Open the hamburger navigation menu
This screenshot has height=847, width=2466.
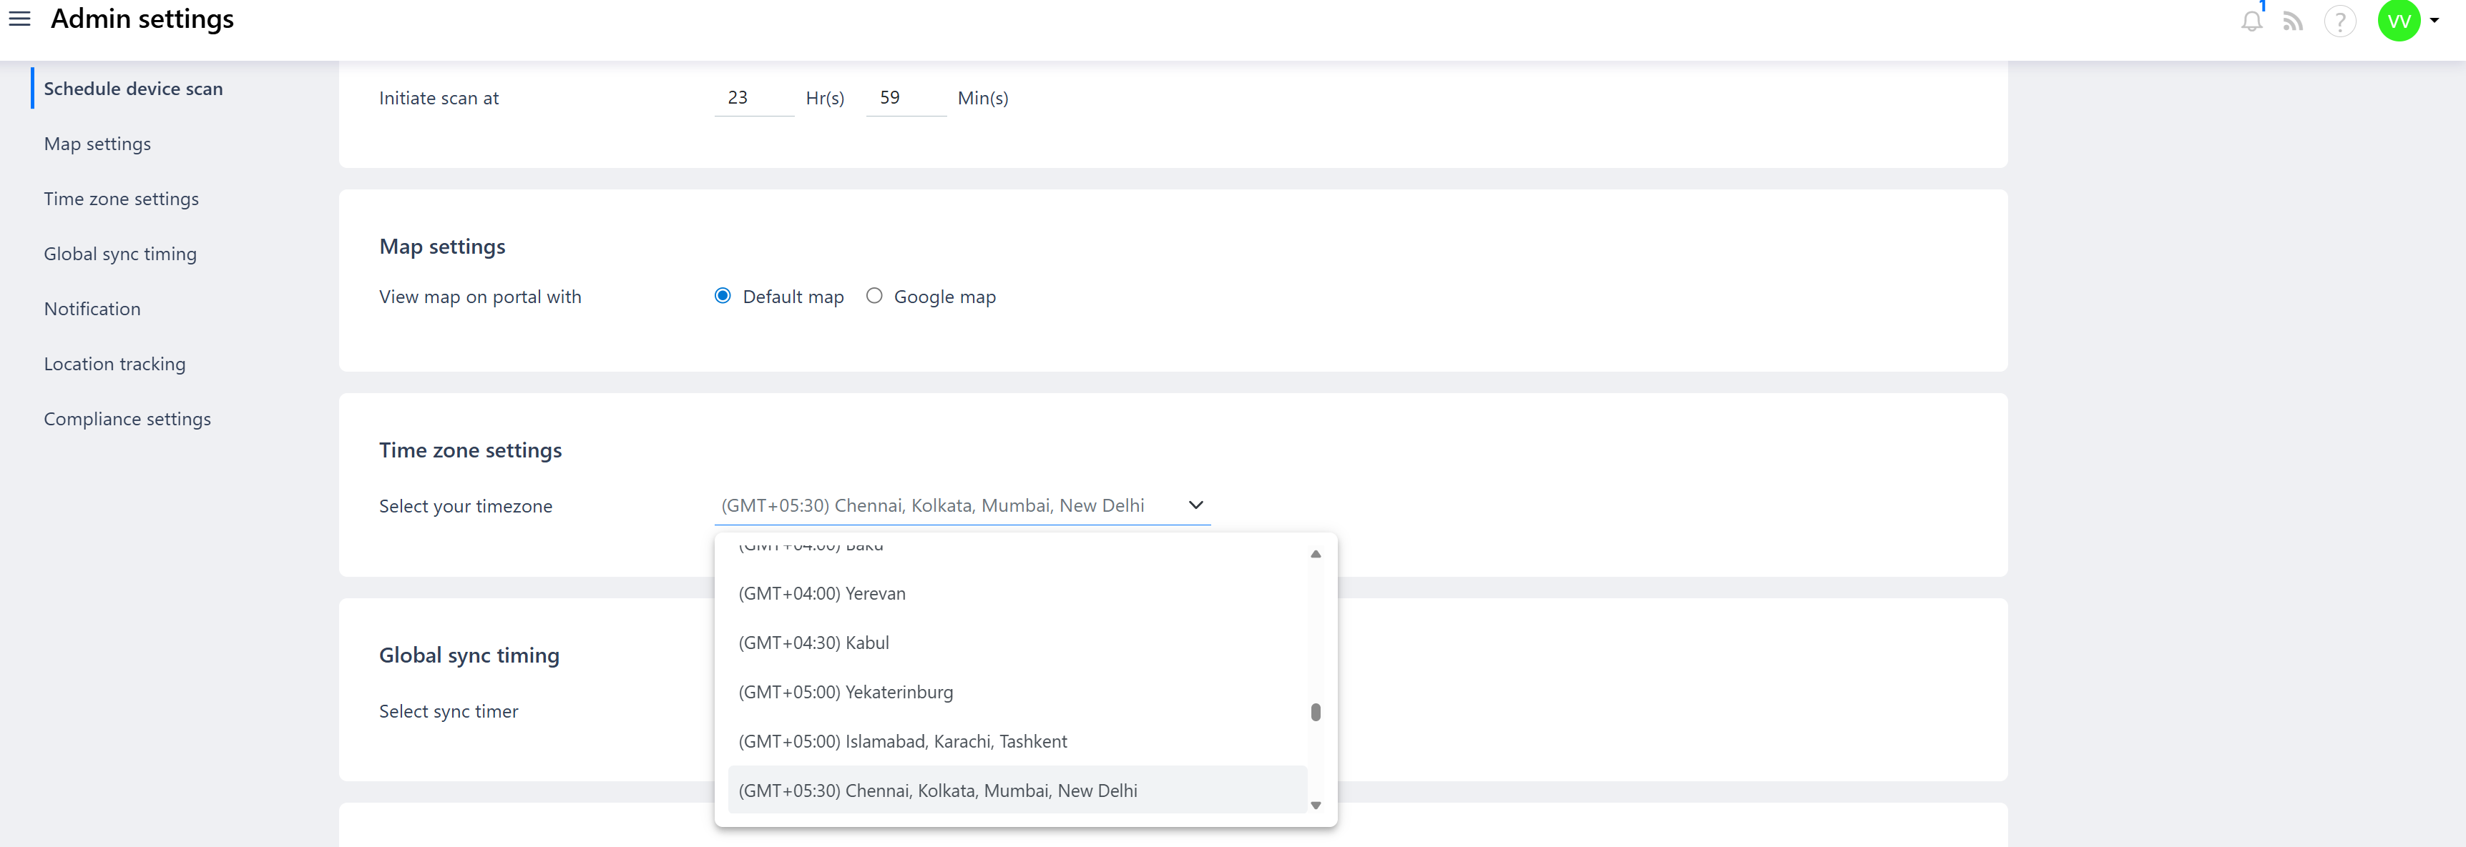(19, 19)
